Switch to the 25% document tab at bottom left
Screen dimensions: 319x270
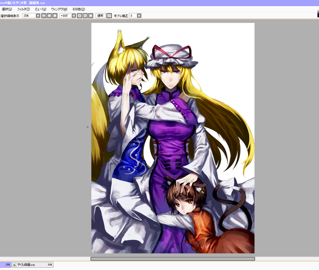point(6,264)
